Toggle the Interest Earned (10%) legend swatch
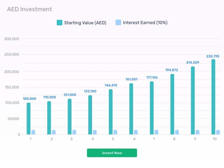The height and width of the screenshot is (168, 224). point(118,22)
